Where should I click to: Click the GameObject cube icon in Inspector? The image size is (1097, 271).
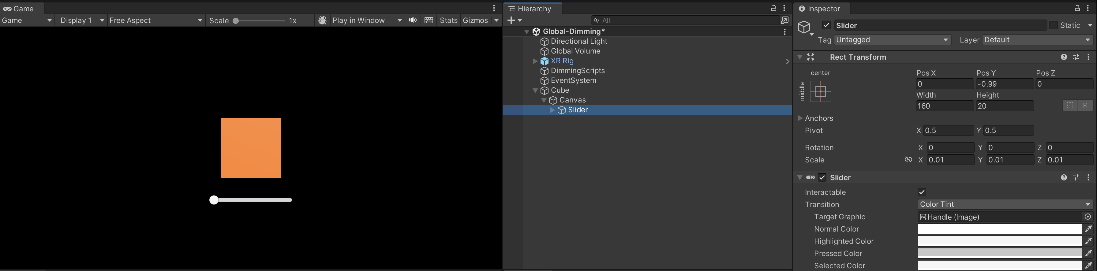tap(804, 27)
